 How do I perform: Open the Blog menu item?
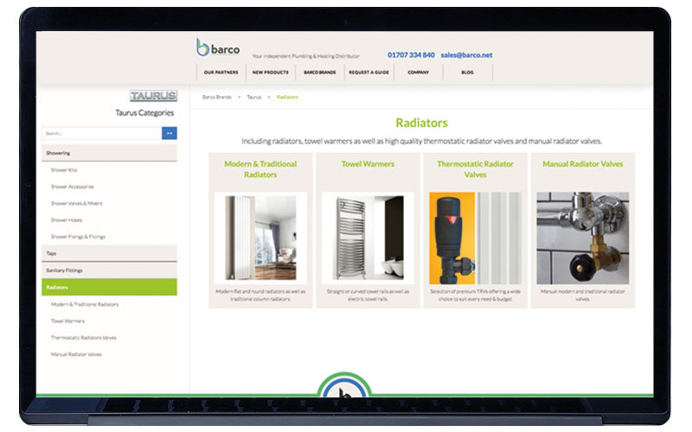(468, 73)
